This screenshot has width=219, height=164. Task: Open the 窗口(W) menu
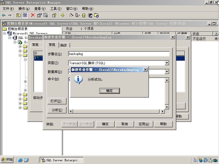[72, 9]
